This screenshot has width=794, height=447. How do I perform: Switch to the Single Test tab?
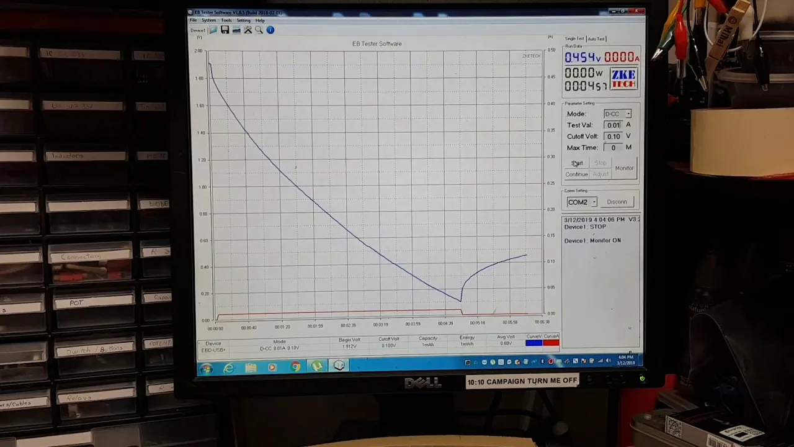[x=574, y=38]
